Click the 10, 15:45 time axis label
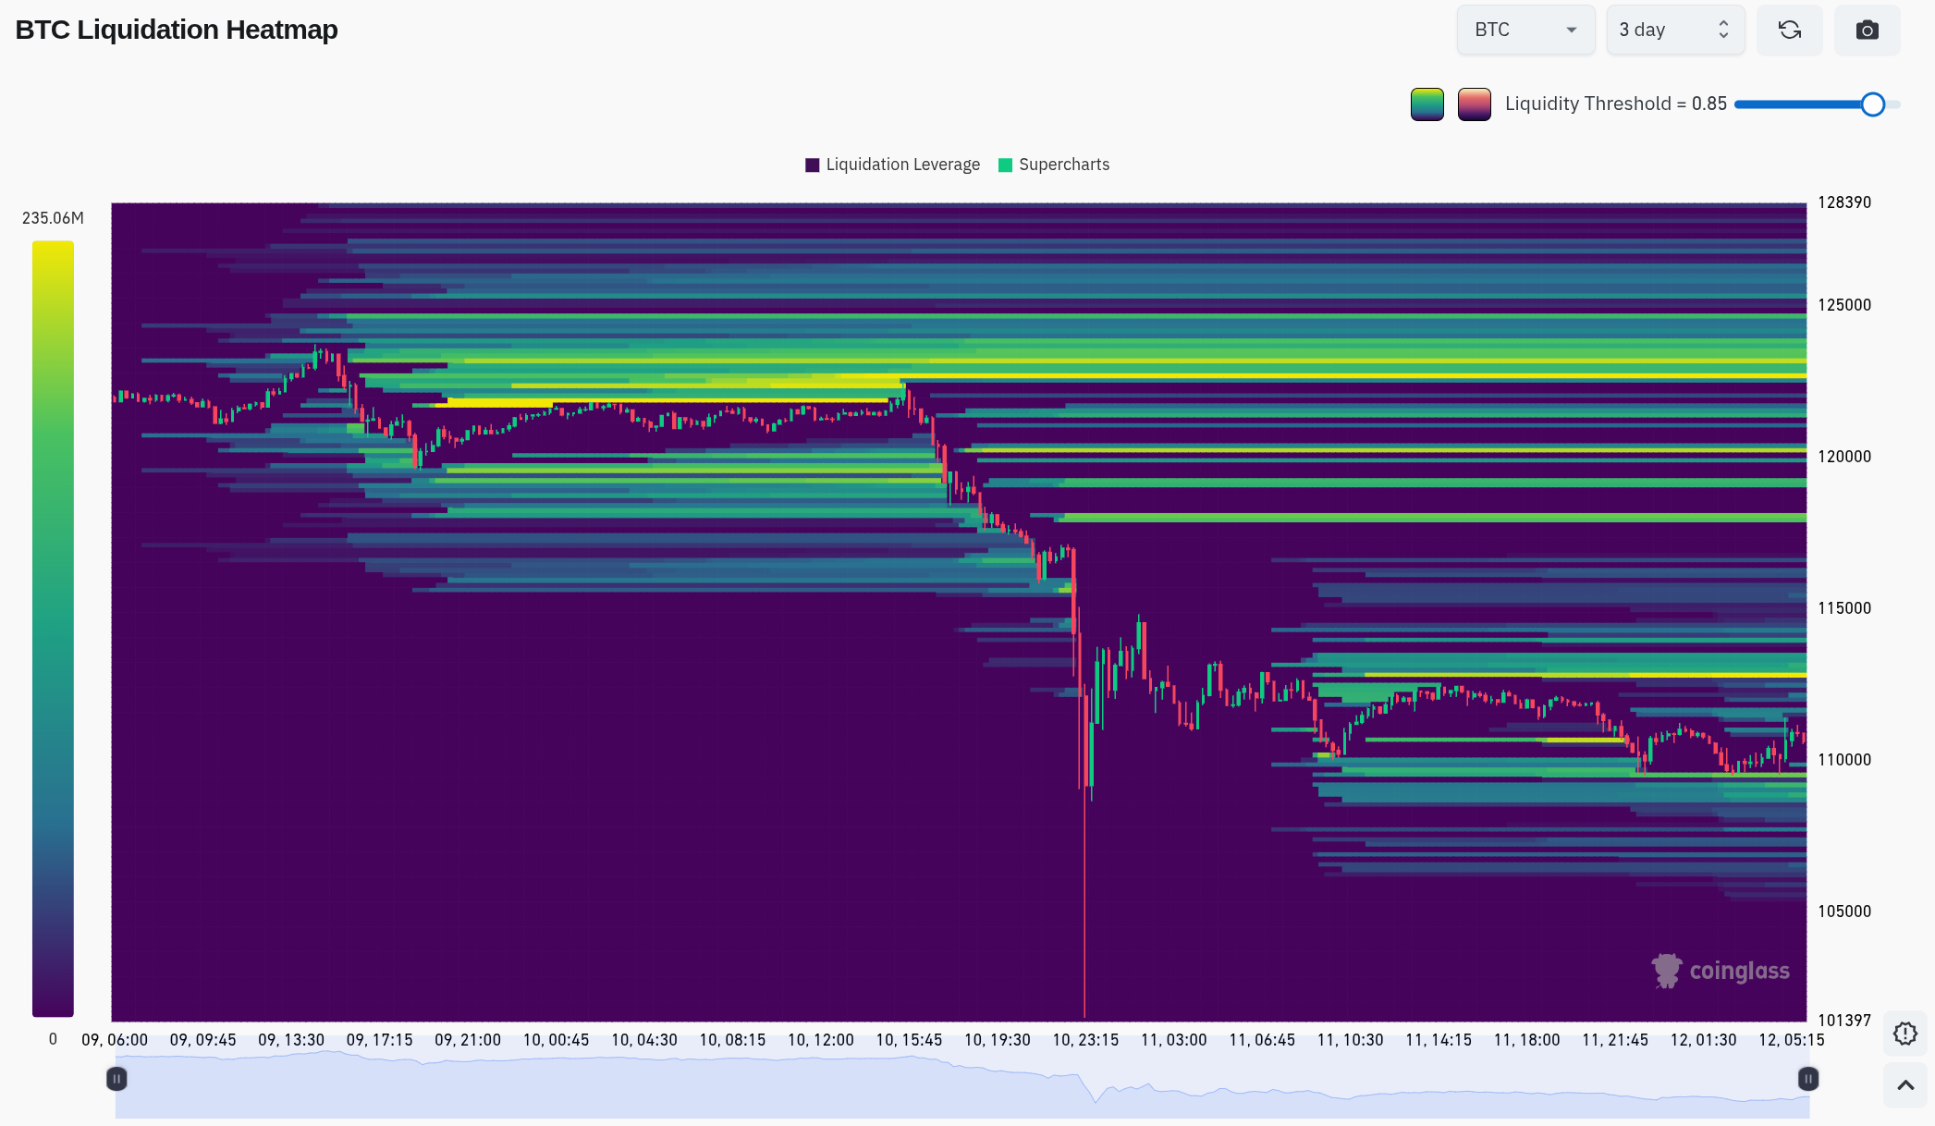Screen dimensions: 1935x1126 (910, 1040)
